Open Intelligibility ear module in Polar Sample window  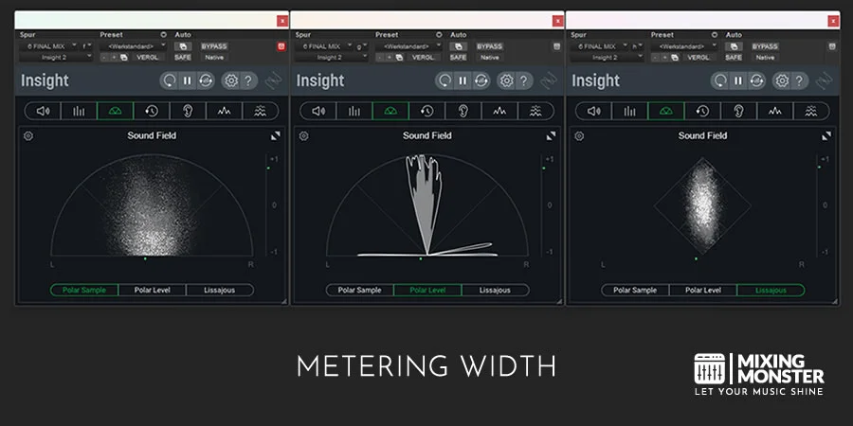[188, 111]
